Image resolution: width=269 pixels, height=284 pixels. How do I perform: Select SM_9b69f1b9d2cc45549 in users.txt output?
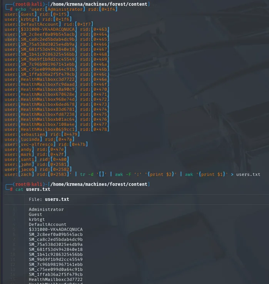[x=56, y=259]
